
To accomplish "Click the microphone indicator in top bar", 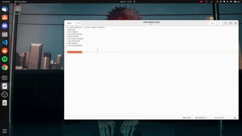I will (x=231, y=2).
